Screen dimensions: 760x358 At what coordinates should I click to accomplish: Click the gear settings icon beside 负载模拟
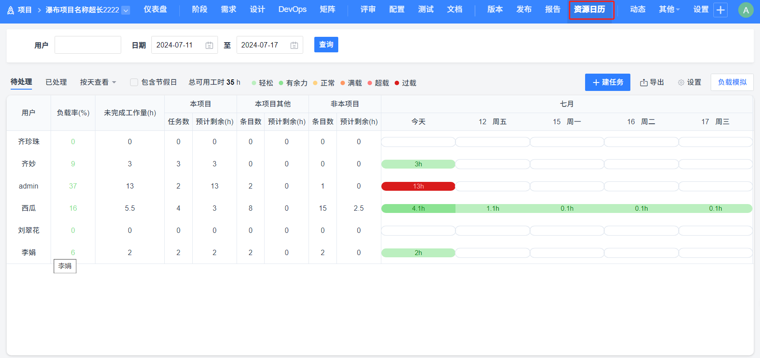pos(681,83)
